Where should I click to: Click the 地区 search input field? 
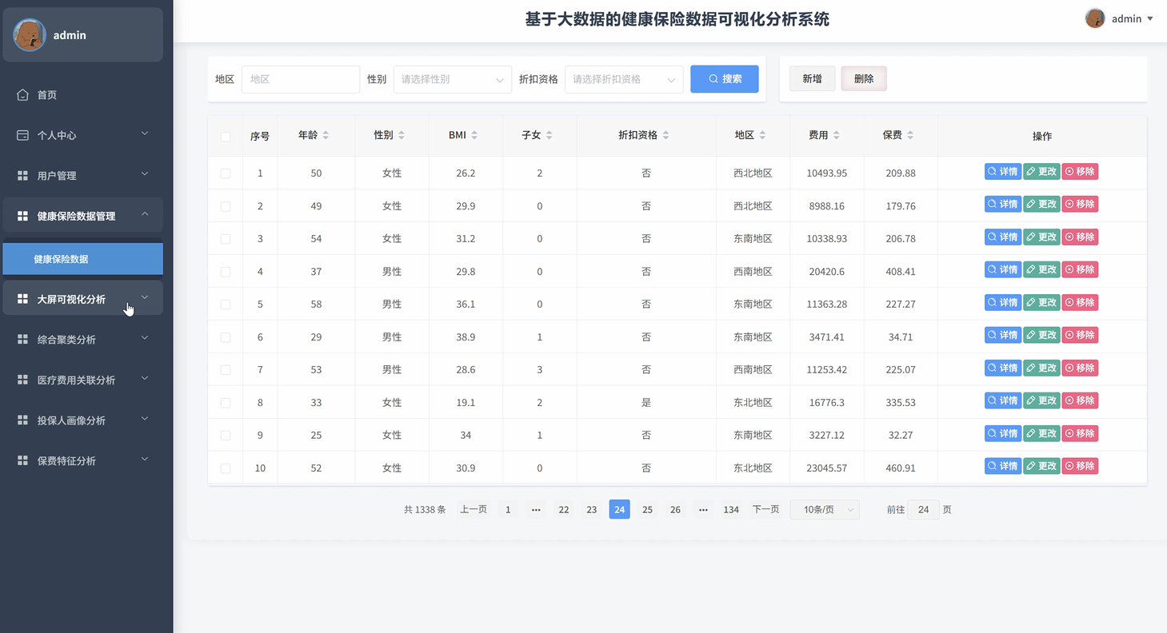(x=301, y=79)
